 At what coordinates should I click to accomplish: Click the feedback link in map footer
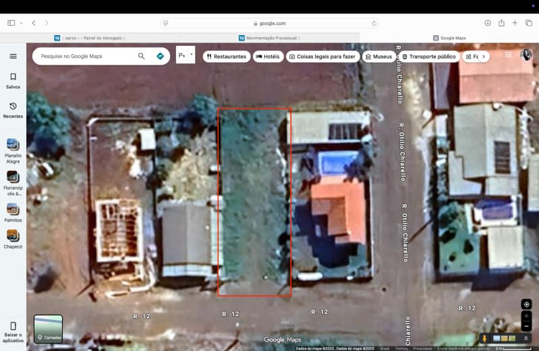[463, 348]
